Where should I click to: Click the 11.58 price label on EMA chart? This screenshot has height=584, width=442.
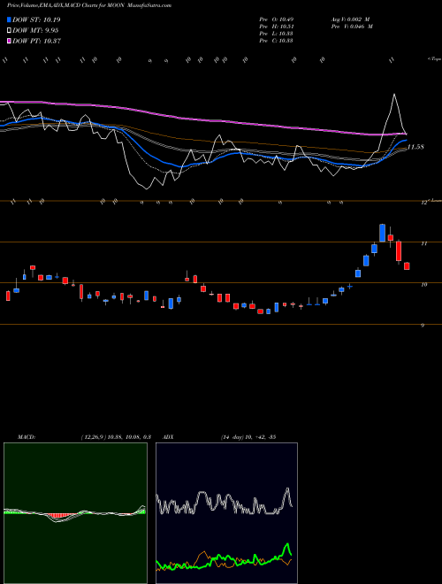(x=415, y=147)
